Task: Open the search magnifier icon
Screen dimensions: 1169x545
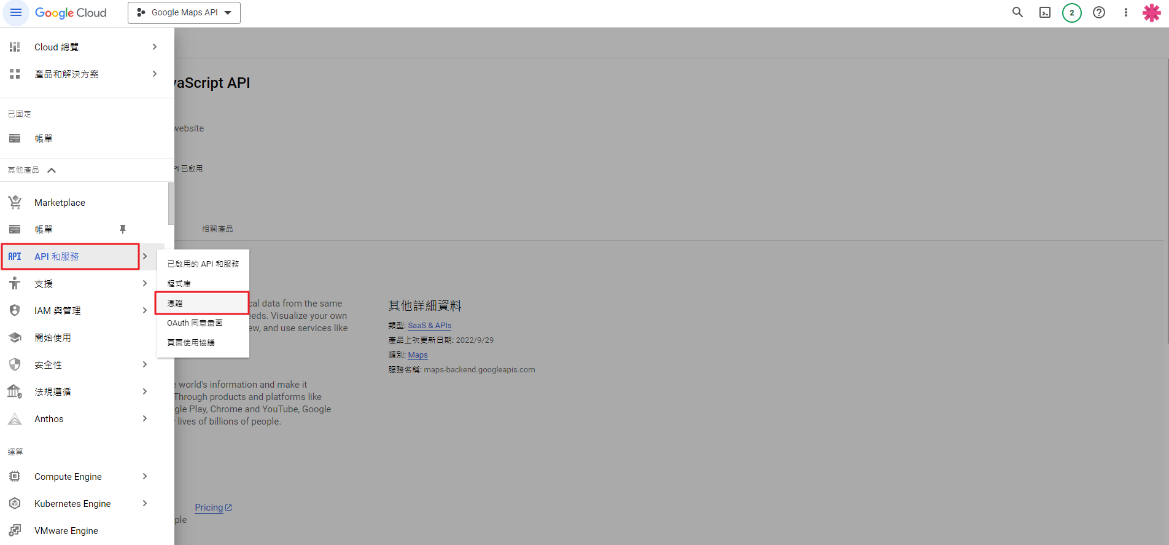Action: (x=1017, y=12)
